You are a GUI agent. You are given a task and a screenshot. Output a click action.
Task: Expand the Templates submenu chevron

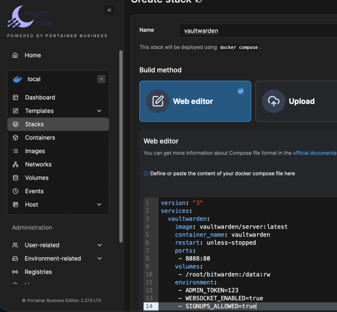point(99,111)
